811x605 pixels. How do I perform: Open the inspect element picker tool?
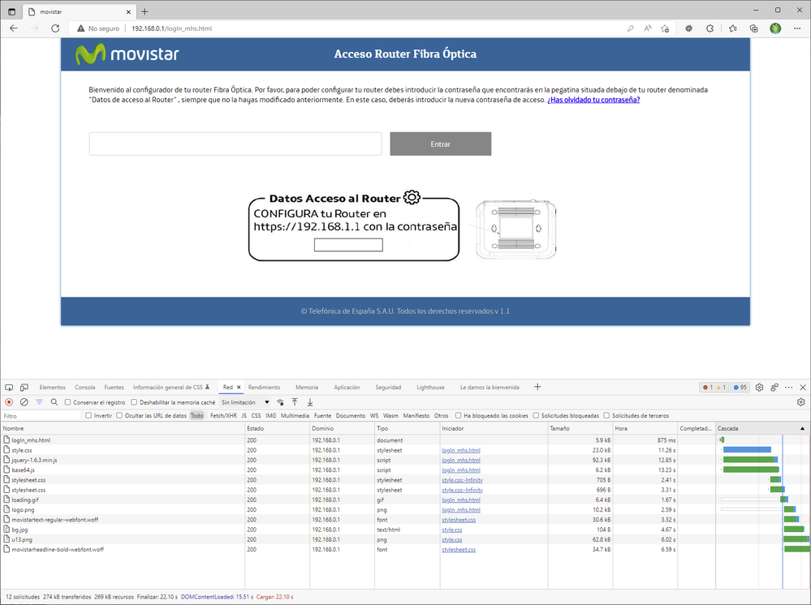pos(9,388)
